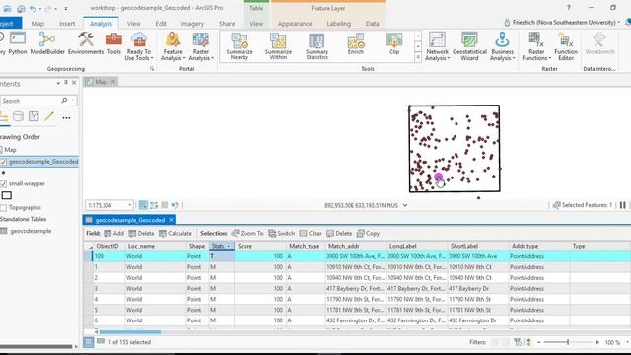Viewport: 631px width, 355px height.
Task: Launch Geoprocessing group dialog launcher
Action: pyautogui.click(x=152, y=69)
